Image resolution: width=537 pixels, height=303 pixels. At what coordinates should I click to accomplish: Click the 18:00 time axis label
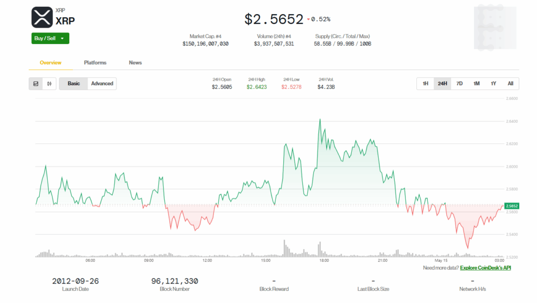[324, 260]
